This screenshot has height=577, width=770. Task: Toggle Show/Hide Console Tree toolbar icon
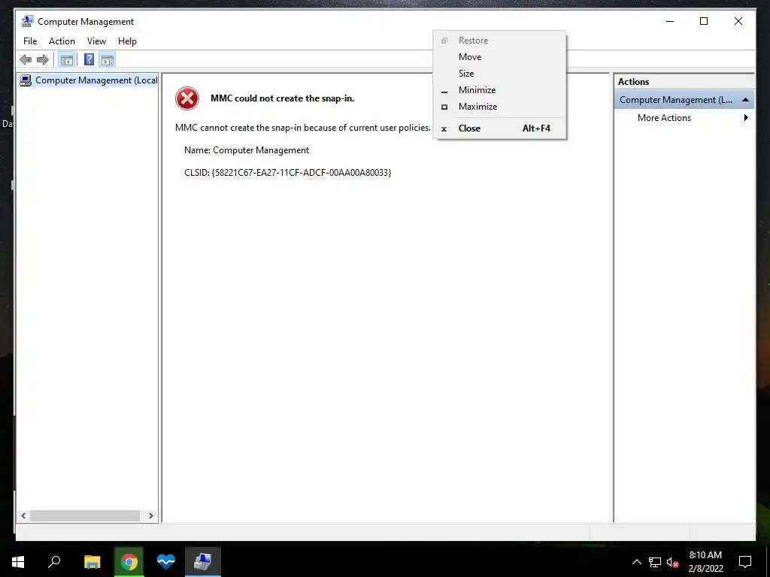(x=66, y=60)
